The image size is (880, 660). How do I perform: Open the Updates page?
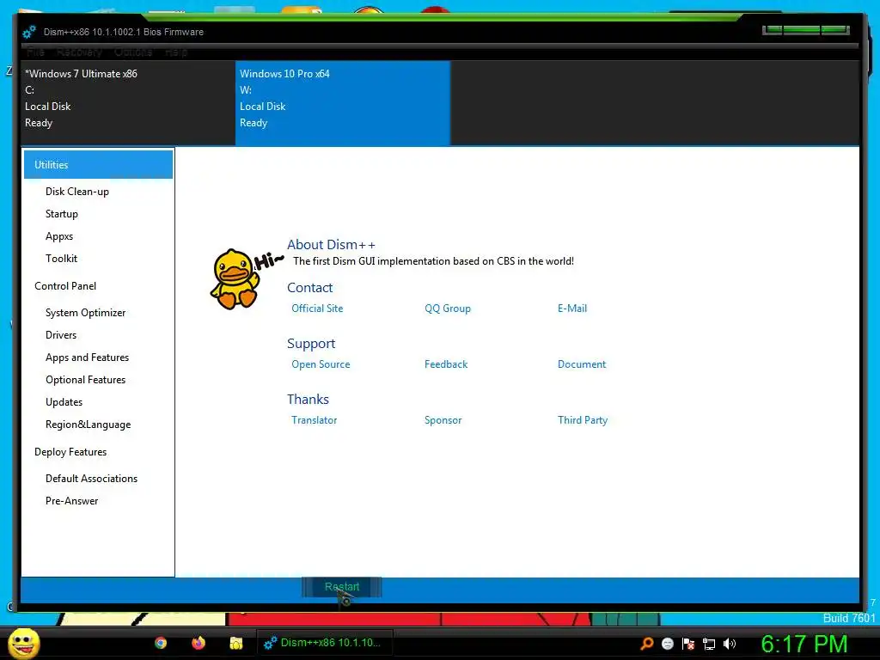64,402
